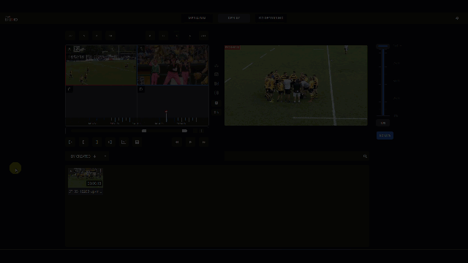Toggle By Created sort direction arrow
468x263 pixels.
[94, 156]
